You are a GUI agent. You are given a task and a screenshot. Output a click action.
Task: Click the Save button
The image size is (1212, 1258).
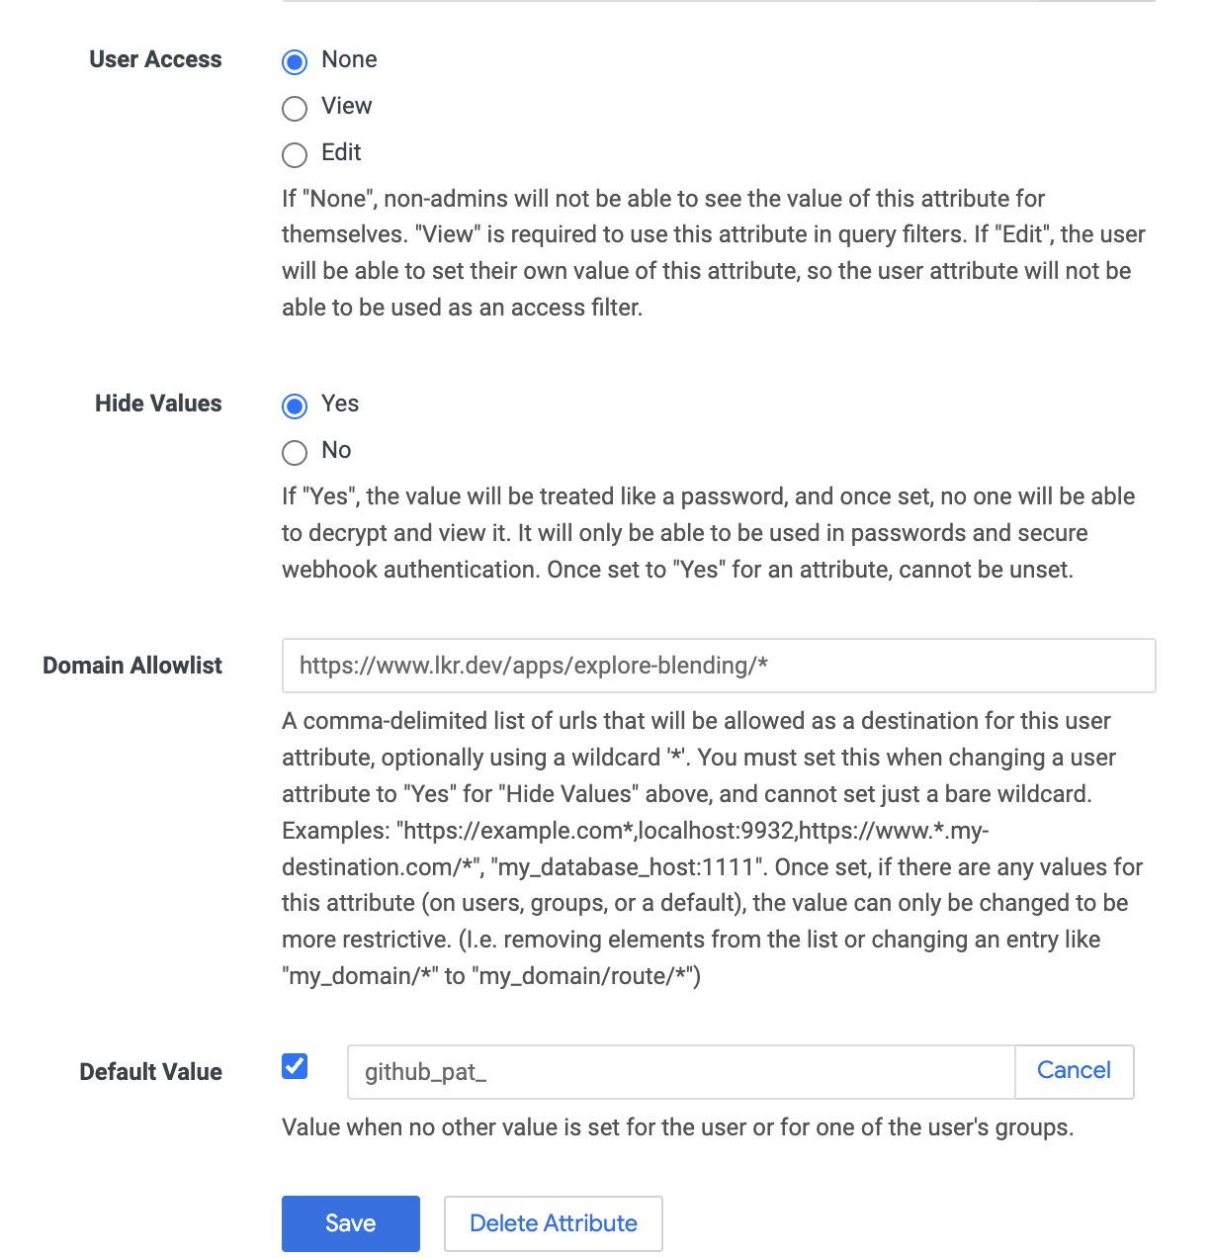click(x=350, y=1223)
